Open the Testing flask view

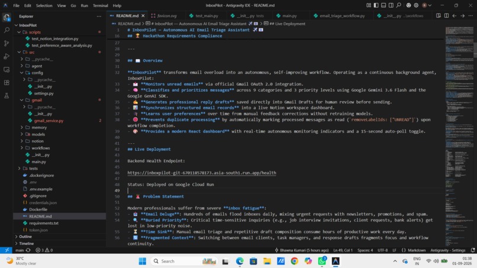pos(7,95)
